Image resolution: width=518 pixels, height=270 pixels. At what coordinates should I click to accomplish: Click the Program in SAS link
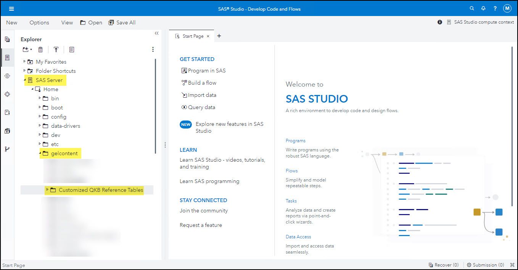[207, 71]
